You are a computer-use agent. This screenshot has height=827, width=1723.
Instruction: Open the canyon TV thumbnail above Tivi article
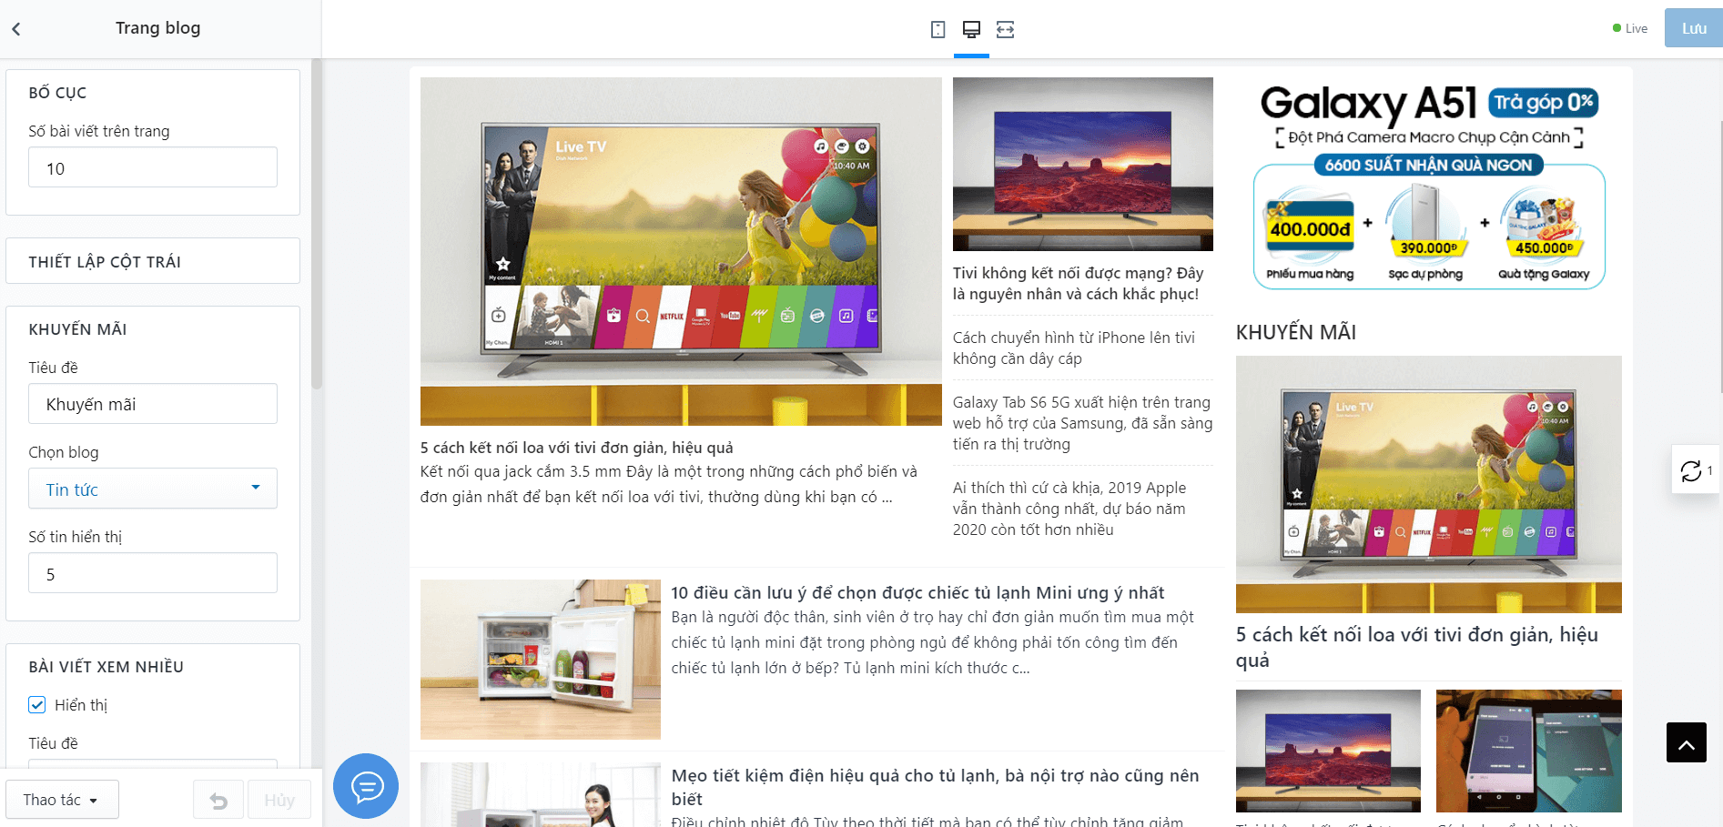point(1083,164)
